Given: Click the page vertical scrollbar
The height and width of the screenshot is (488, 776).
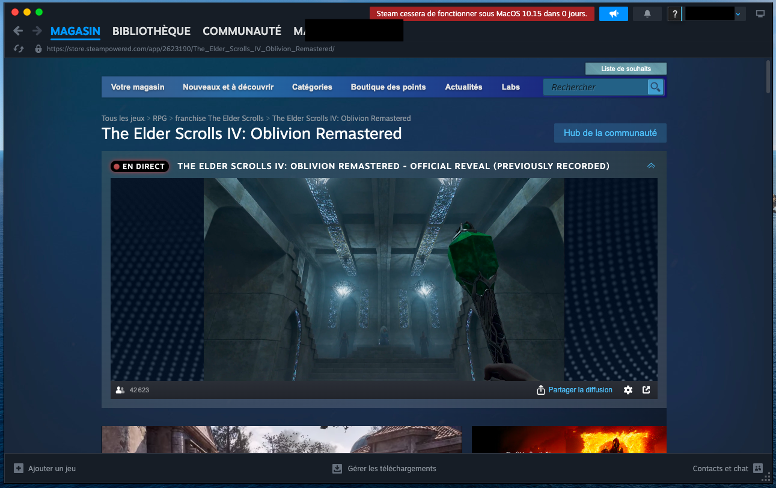Looking at the screenshot, I should tap(768, 76).
